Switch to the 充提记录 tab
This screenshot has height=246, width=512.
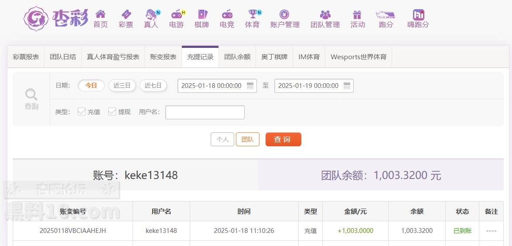200,57
